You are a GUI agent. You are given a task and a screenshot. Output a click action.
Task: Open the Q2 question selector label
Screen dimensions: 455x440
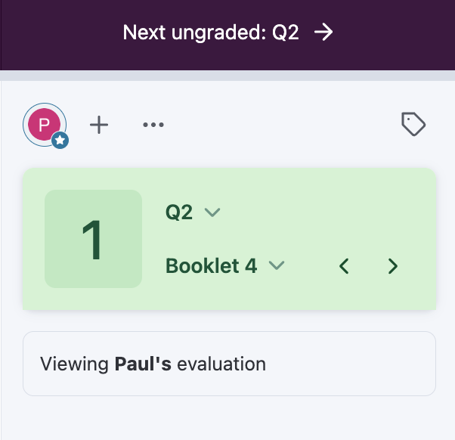[x=179, y=212]
